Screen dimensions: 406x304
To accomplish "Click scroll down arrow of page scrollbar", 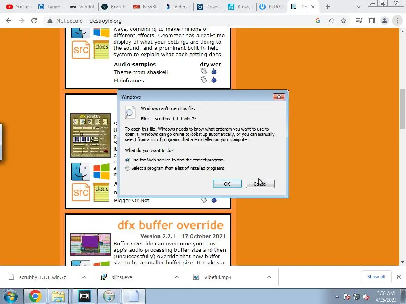I will (x=402, y=262).
